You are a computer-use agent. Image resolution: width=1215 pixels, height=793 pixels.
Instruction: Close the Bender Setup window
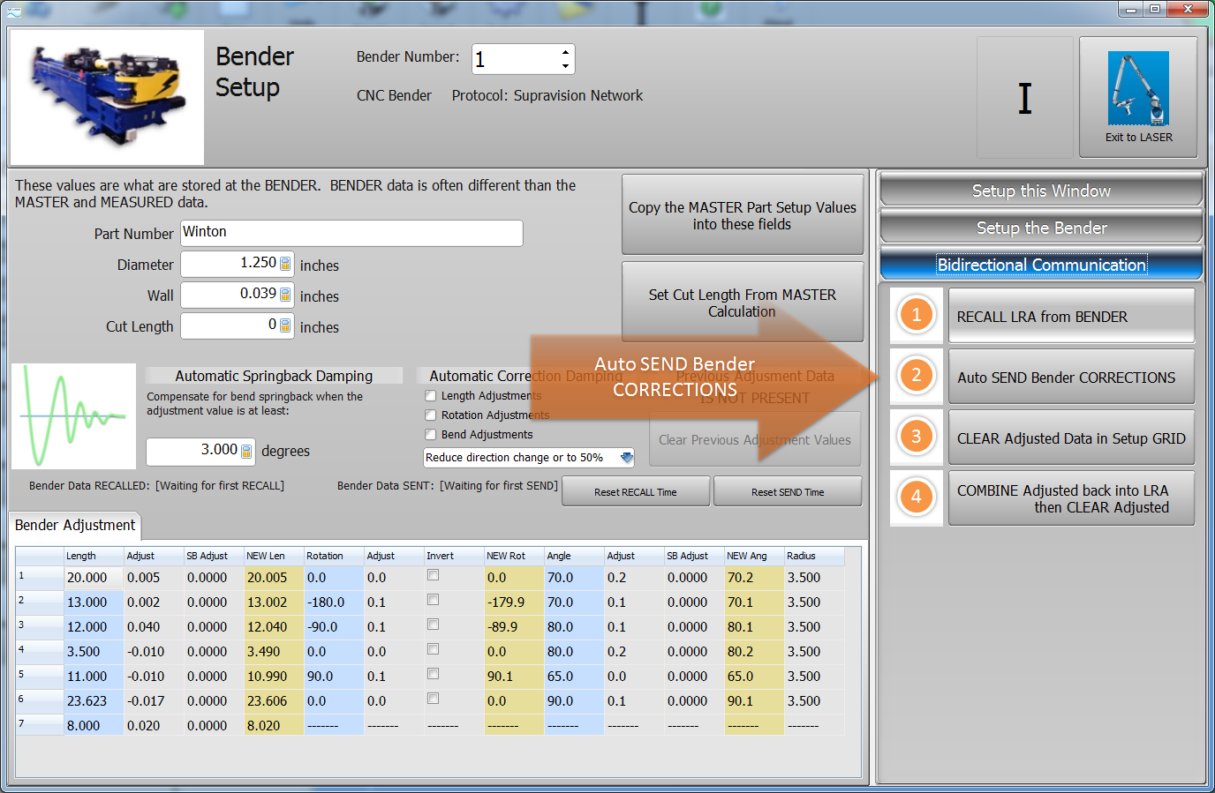[x=1188, y=9]
